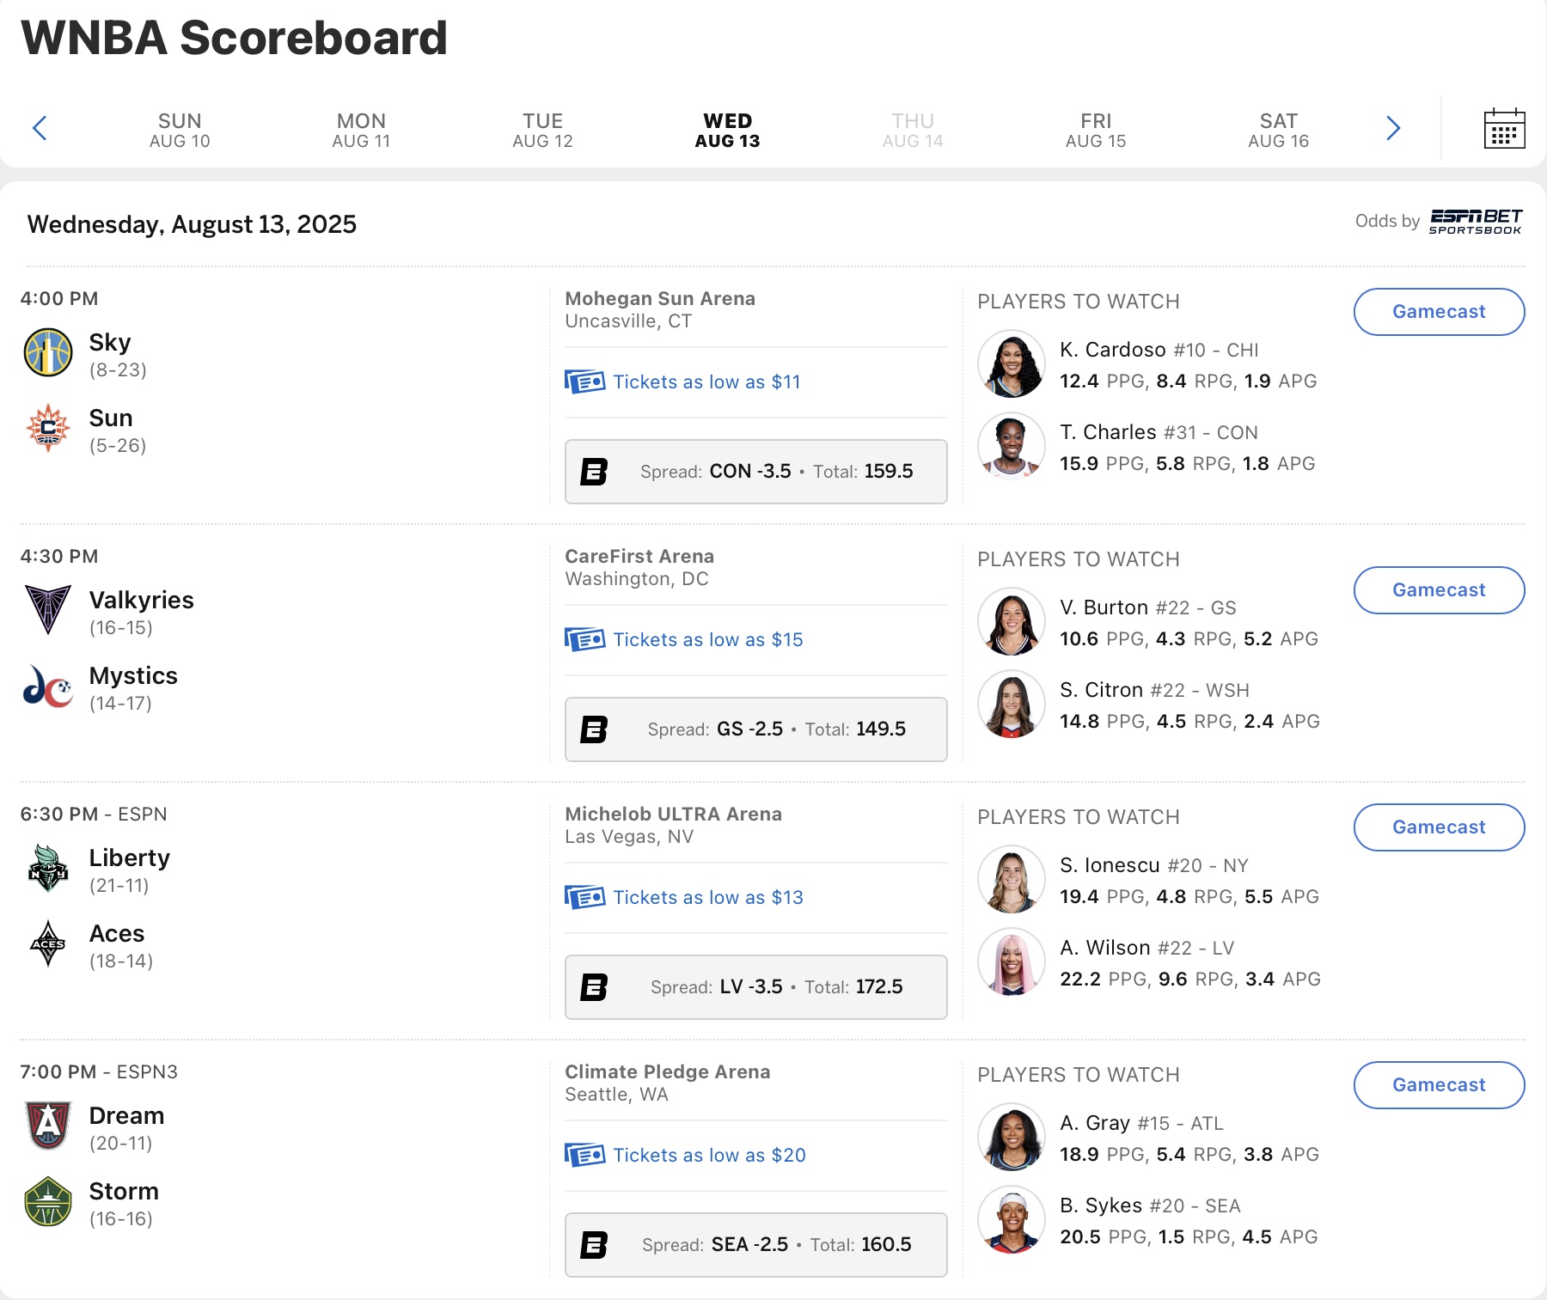Click the 'Mohegan Sun Arena' venue text
Image resolution: width=1547 pixels, height=1300 pixels.
[660, 298]
